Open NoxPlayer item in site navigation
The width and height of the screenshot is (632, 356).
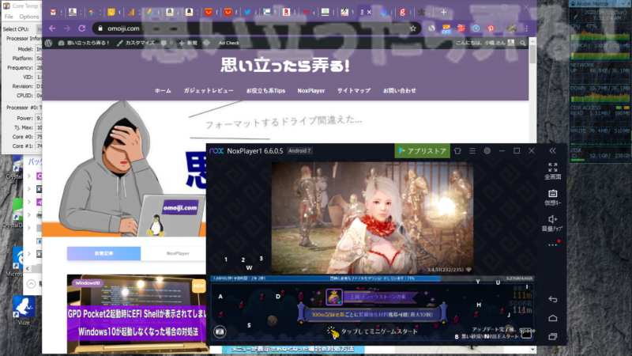point(311,90)
